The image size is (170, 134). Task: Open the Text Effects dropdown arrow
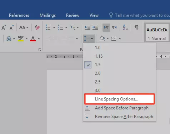coord(14,38)
